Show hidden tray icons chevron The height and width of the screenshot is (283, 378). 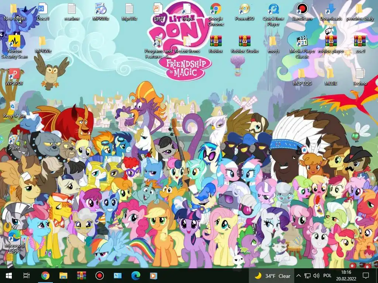tap(298, 276)
